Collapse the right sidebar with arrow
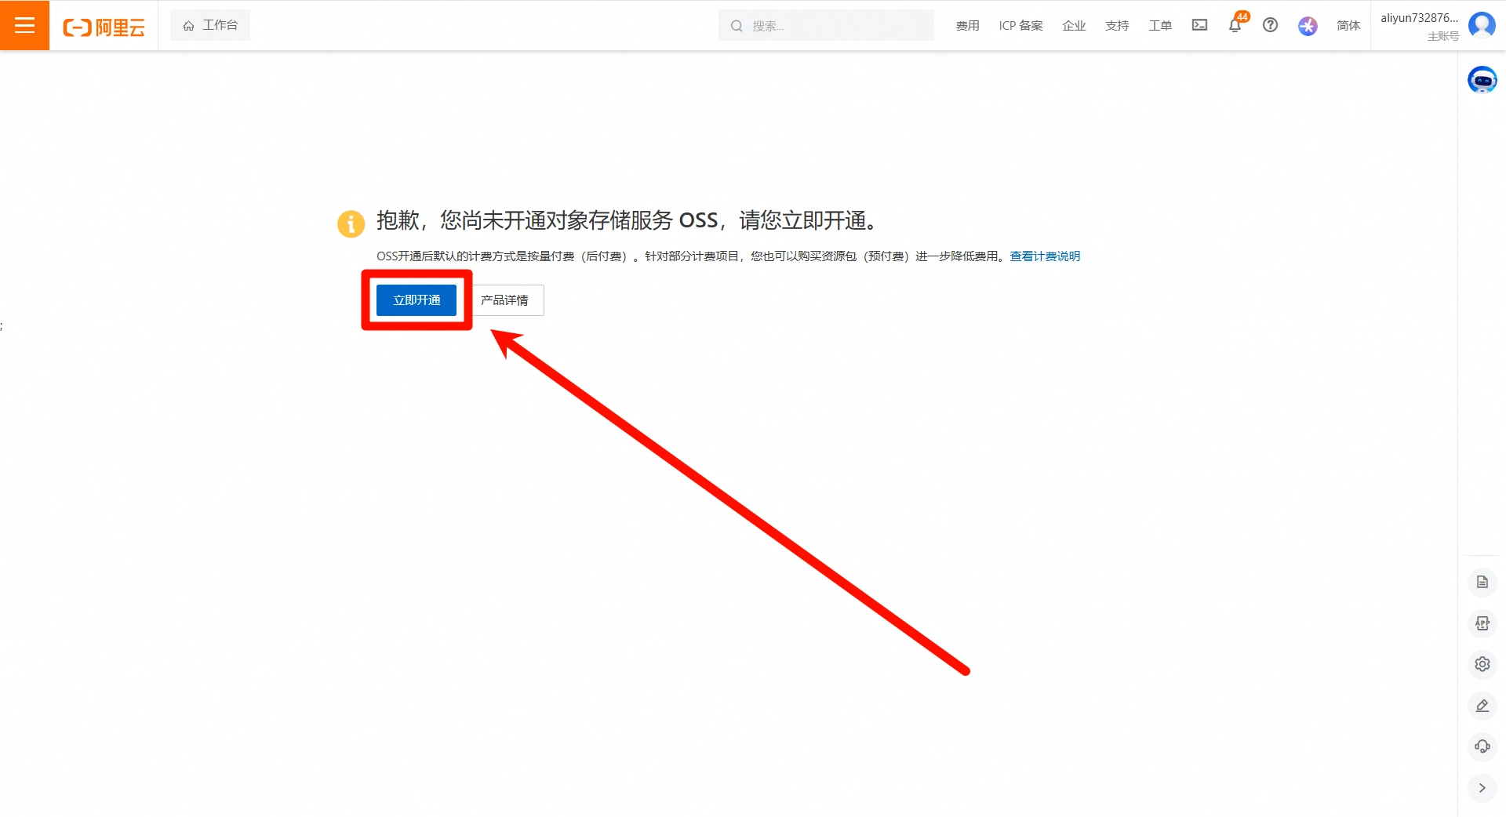 [x=1482, y=788]
